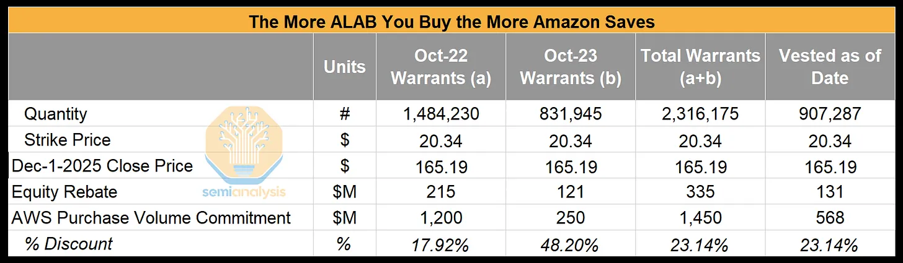Click the Vested as of Date header

(830, 67)
